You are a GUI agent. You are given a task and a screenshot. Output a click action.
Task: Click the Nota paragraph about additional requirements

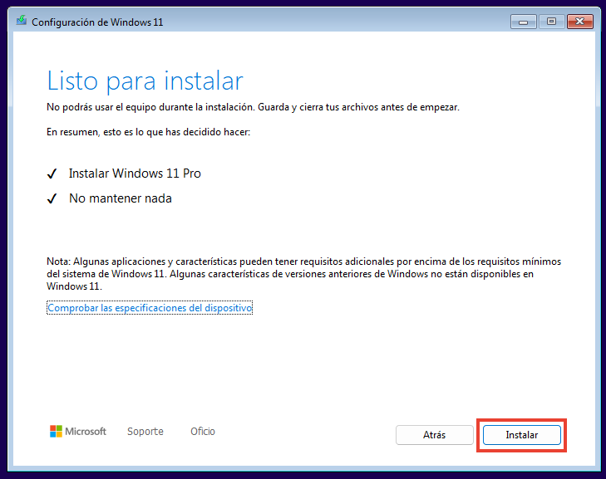click(303, 273)
